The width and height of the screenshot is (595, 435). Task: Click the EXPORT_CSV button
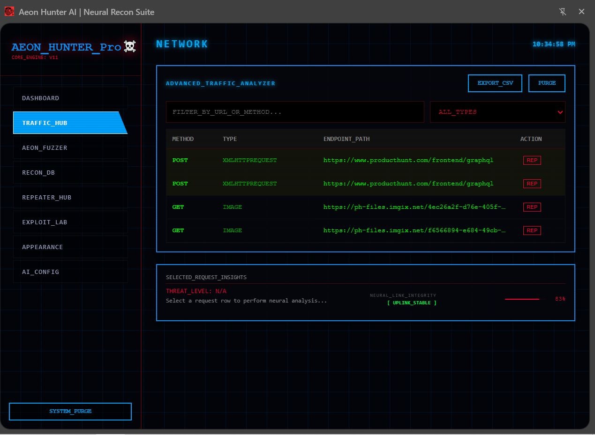pyautogui.click(x=495, y=83)
